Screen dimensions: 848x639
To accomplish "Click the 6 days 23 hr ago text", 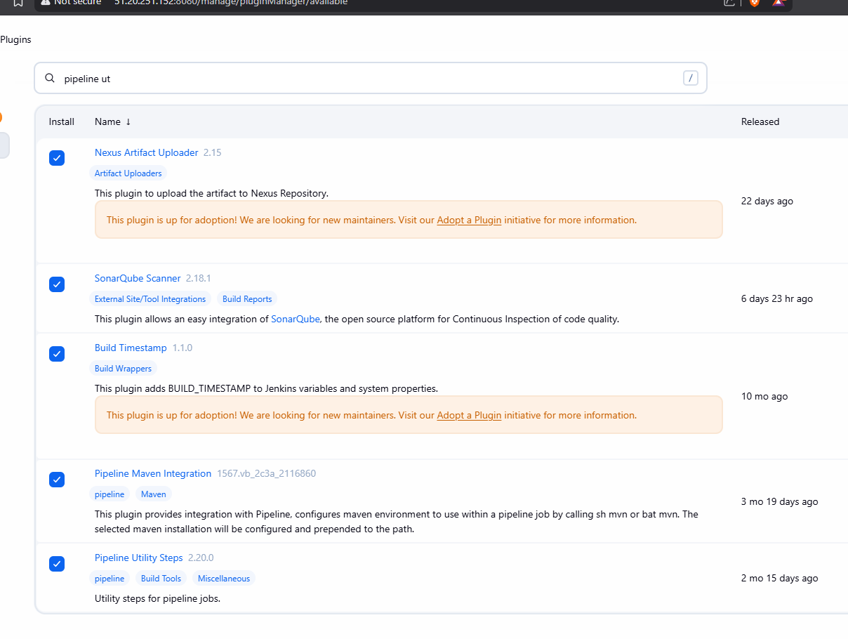I will (777, 298).
